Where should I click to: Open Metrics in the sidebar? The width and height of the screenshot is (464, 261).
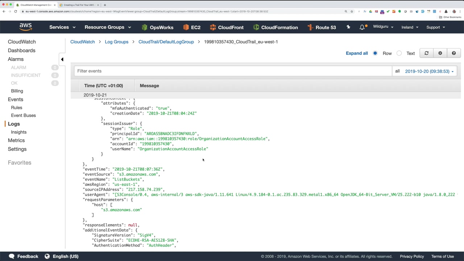16,140
